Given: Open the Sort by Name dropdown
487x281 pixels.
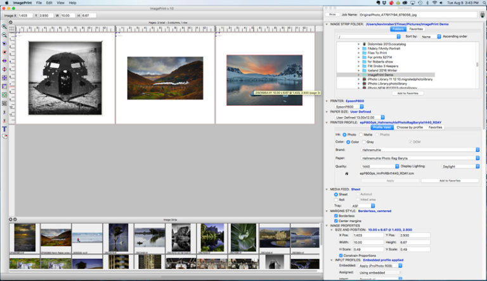Looking at the screenshot, I should click(431, 37).
